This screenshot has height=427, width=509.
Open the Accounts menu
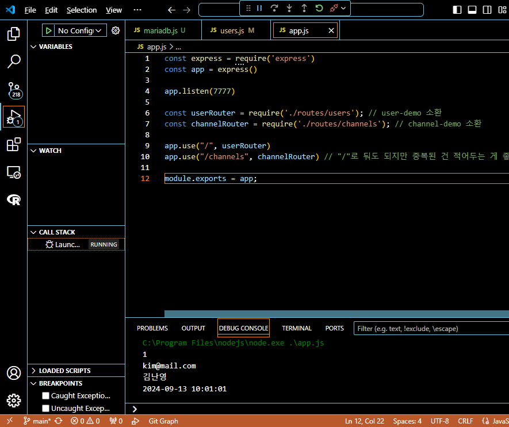tap(14, 373)
